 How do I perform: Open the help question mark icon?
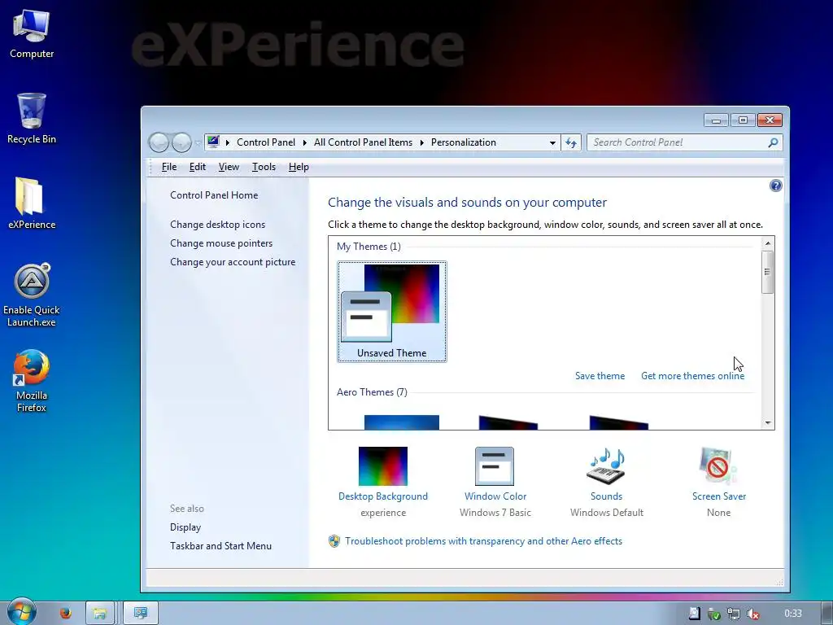tap(775, 186)
